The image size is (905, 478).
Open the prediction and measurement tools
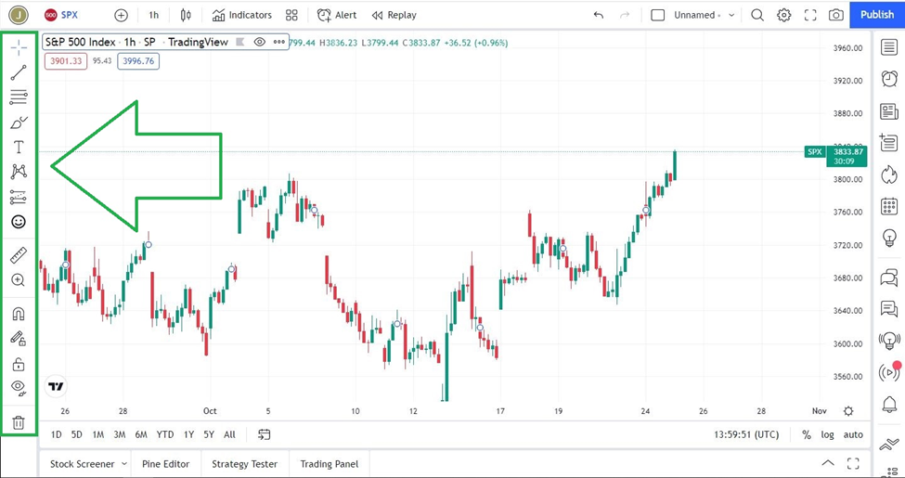pyautogui.click(x=19, y=197)
